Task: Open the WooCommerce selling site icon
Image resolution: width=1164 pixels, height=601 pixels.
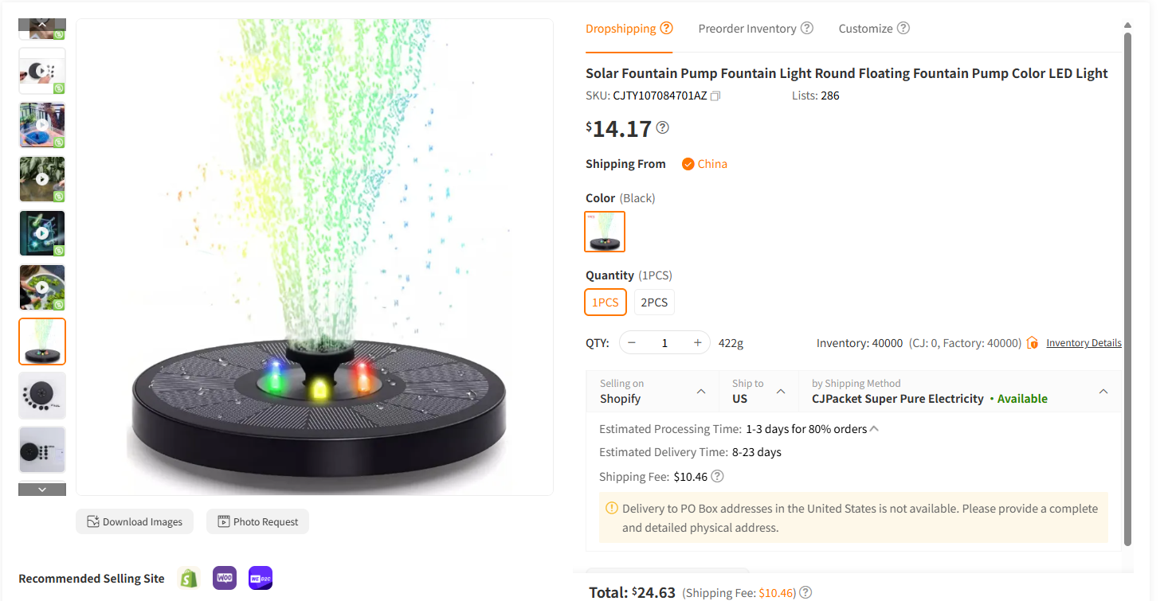Action: (x=224, y=579)
